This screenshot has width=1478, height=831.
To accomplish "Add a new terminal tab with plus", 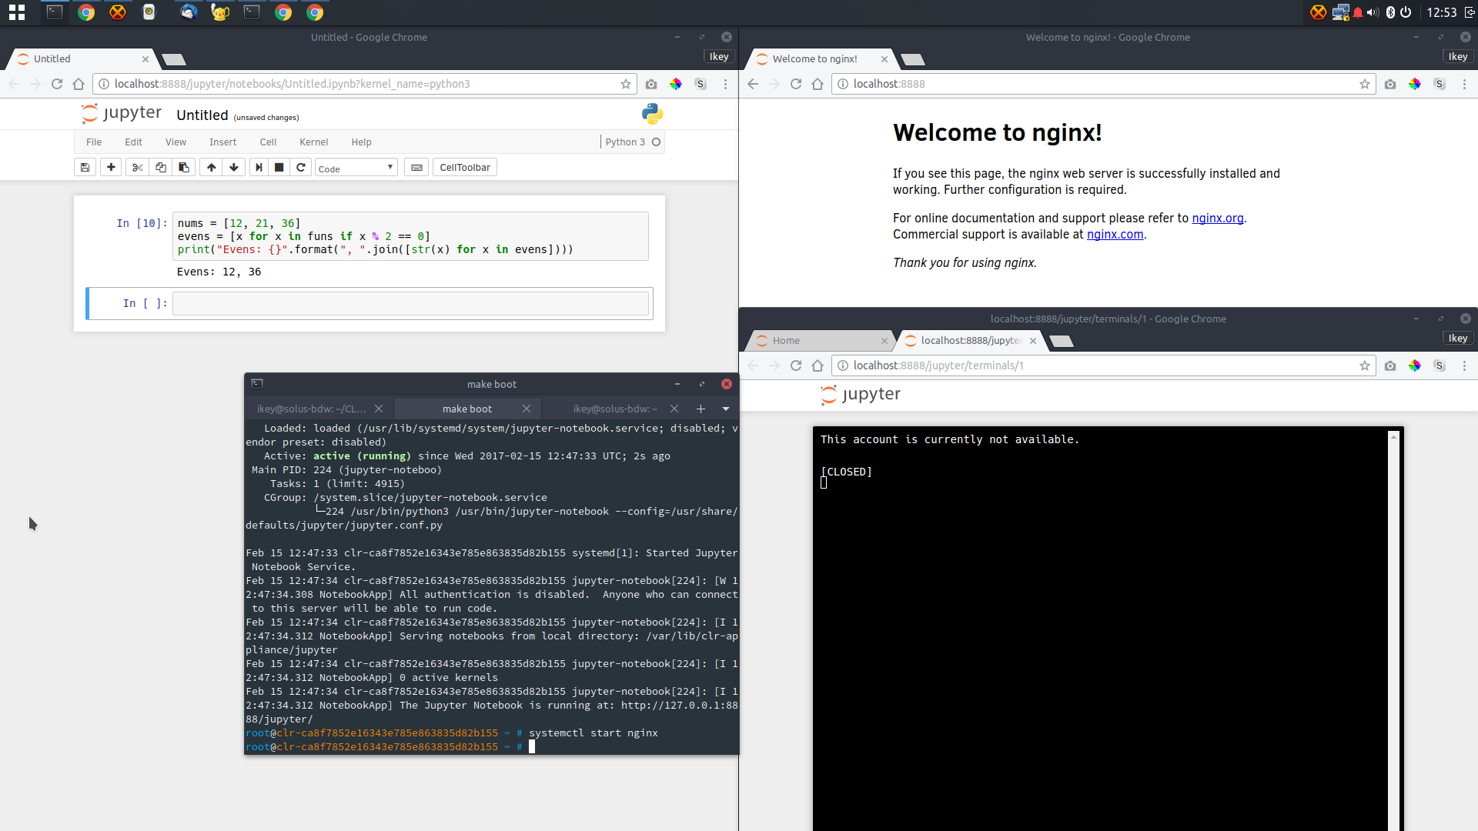I will (701, 409).
